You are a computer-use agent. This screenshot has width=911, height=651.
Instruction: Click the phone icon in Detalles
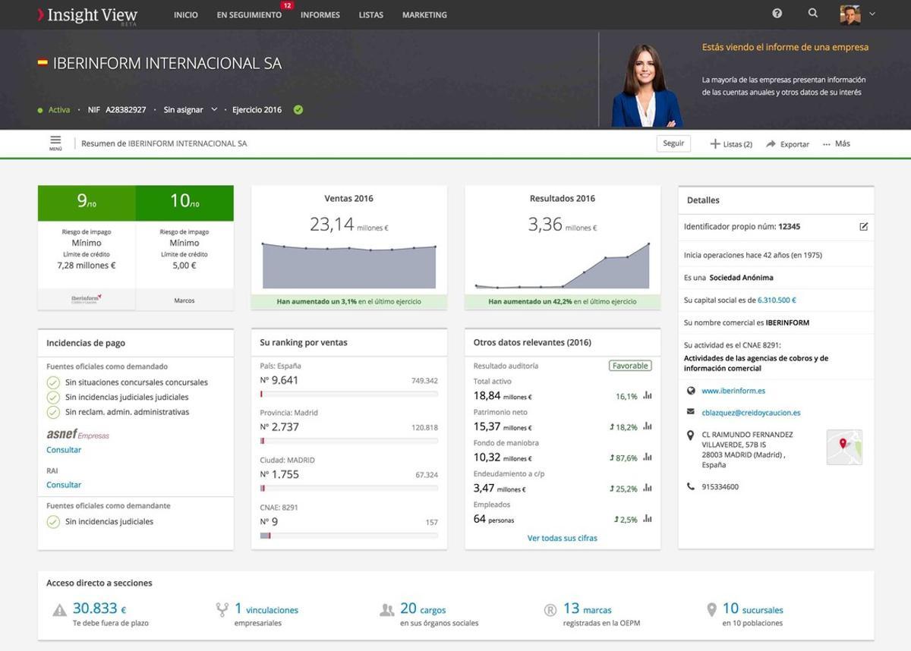click(690, 486)
